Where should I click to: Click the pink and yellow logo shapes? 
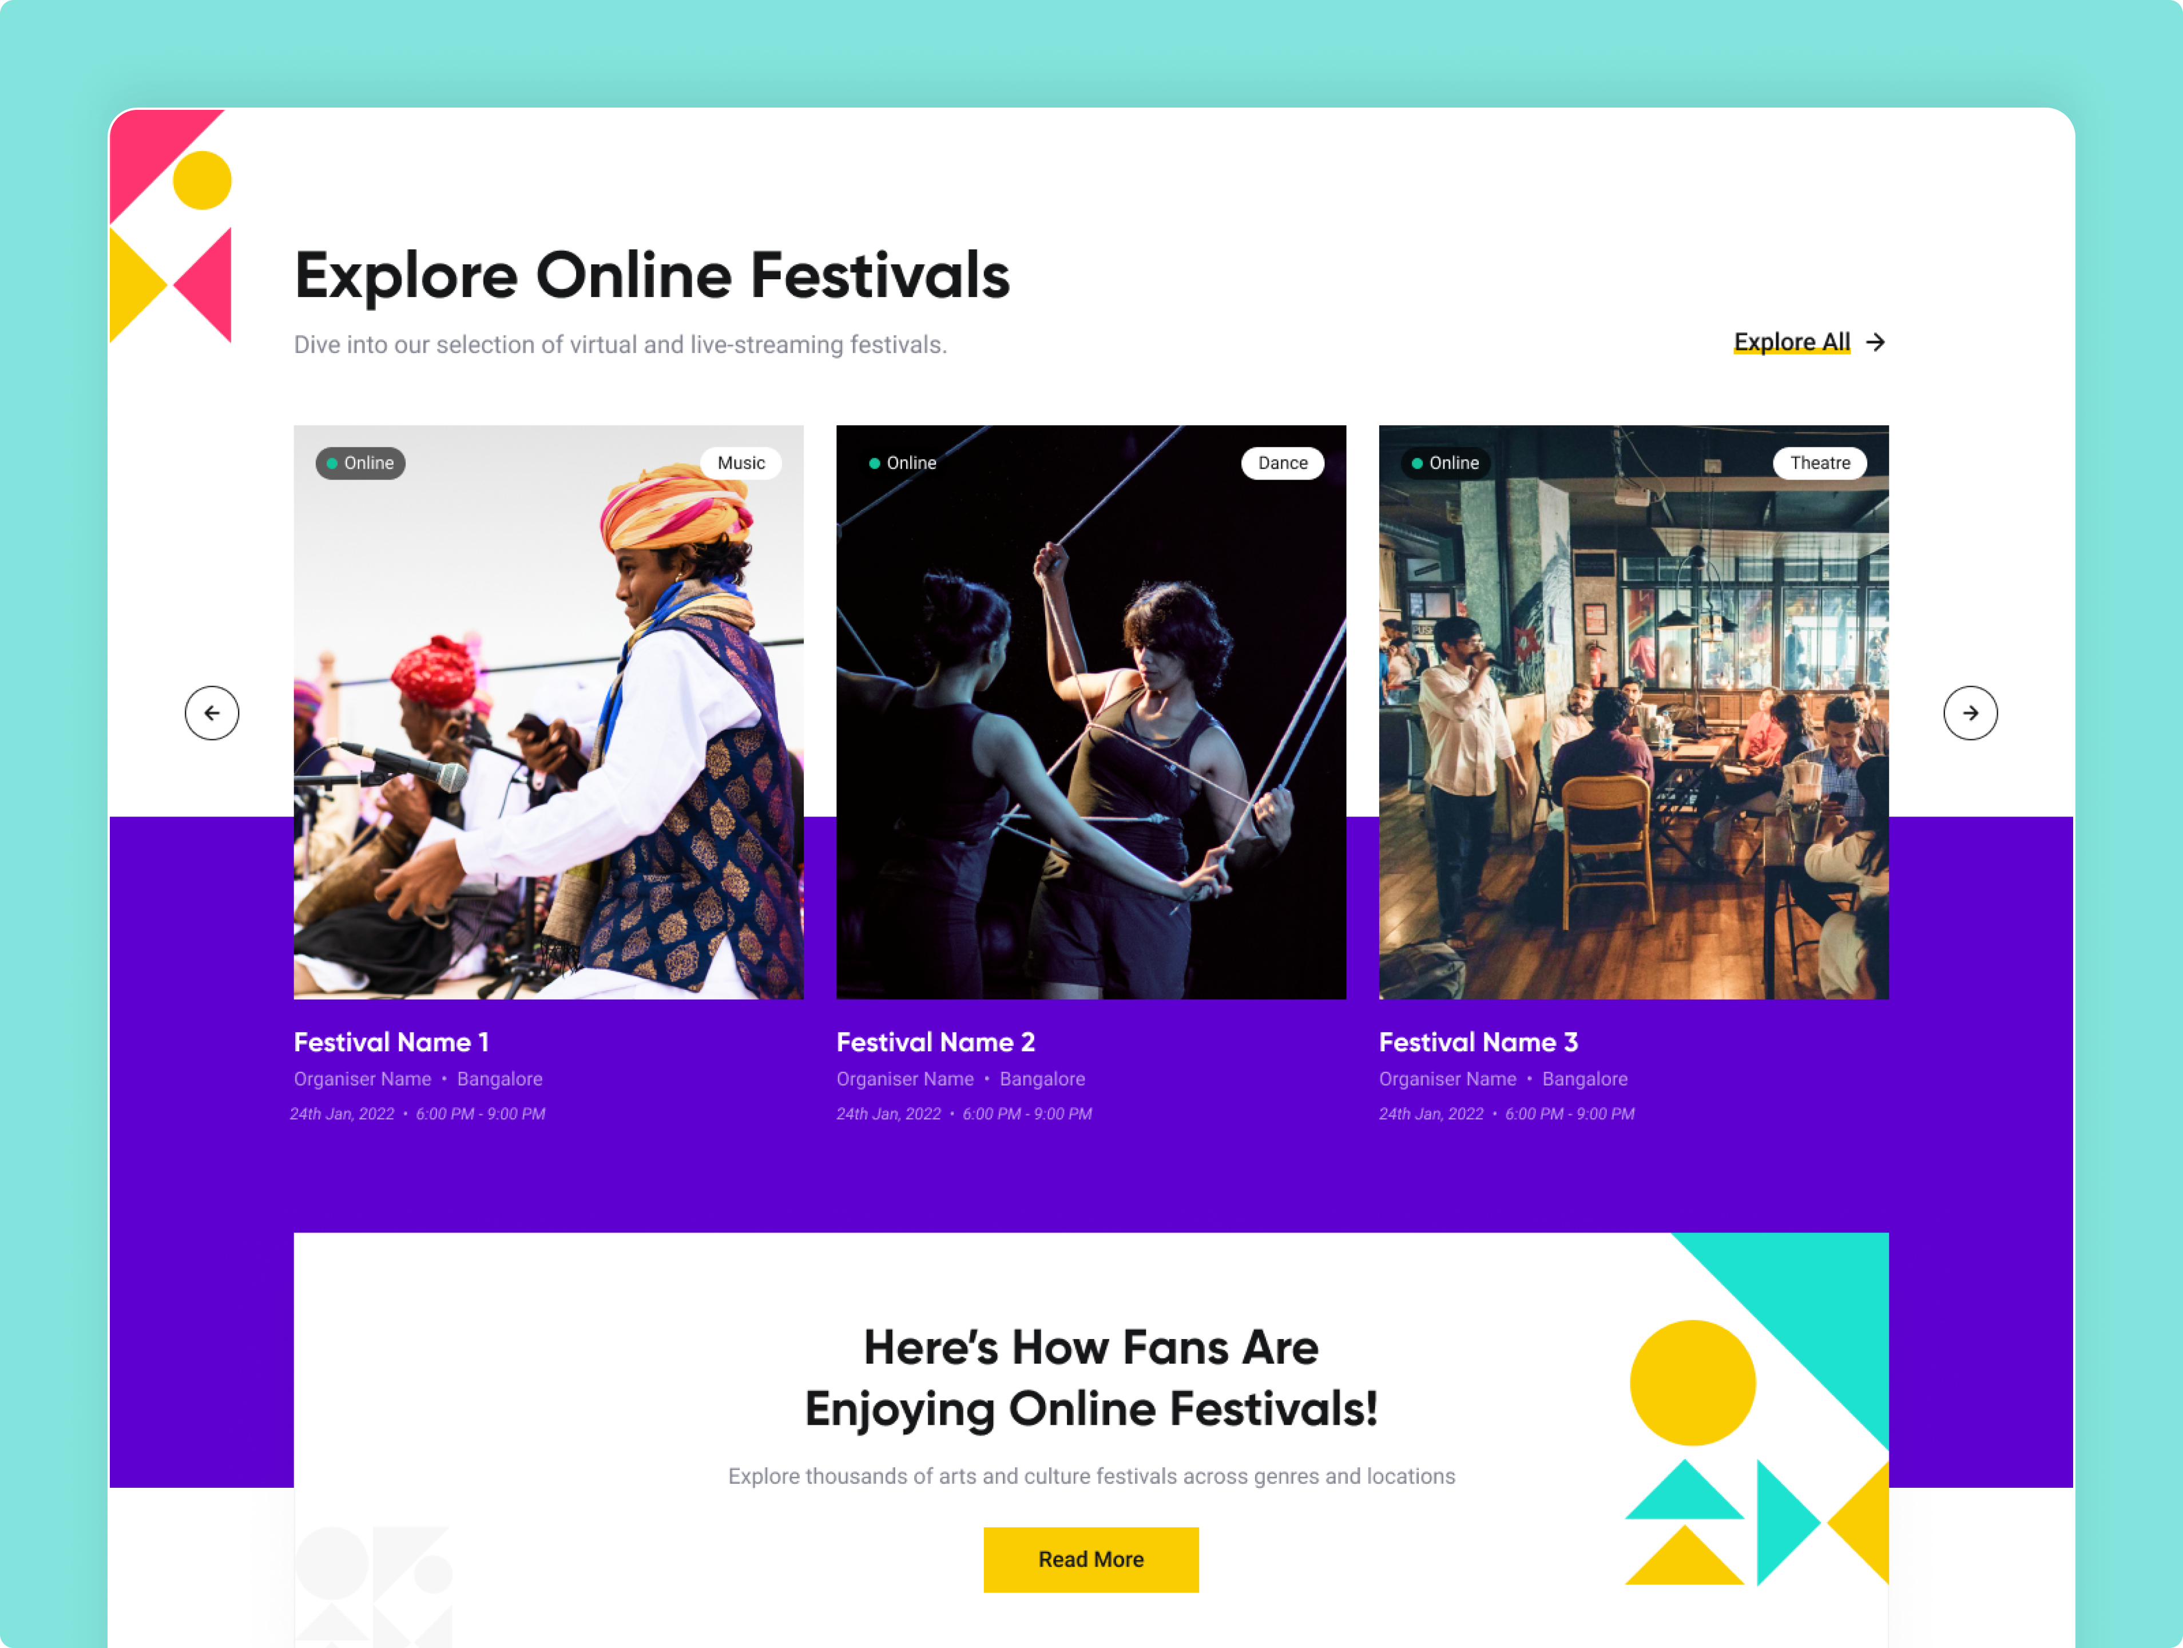point(170,226)
